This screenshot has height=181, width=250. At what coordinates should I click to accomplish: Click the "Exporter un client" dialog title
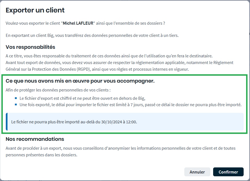[35, 10]
